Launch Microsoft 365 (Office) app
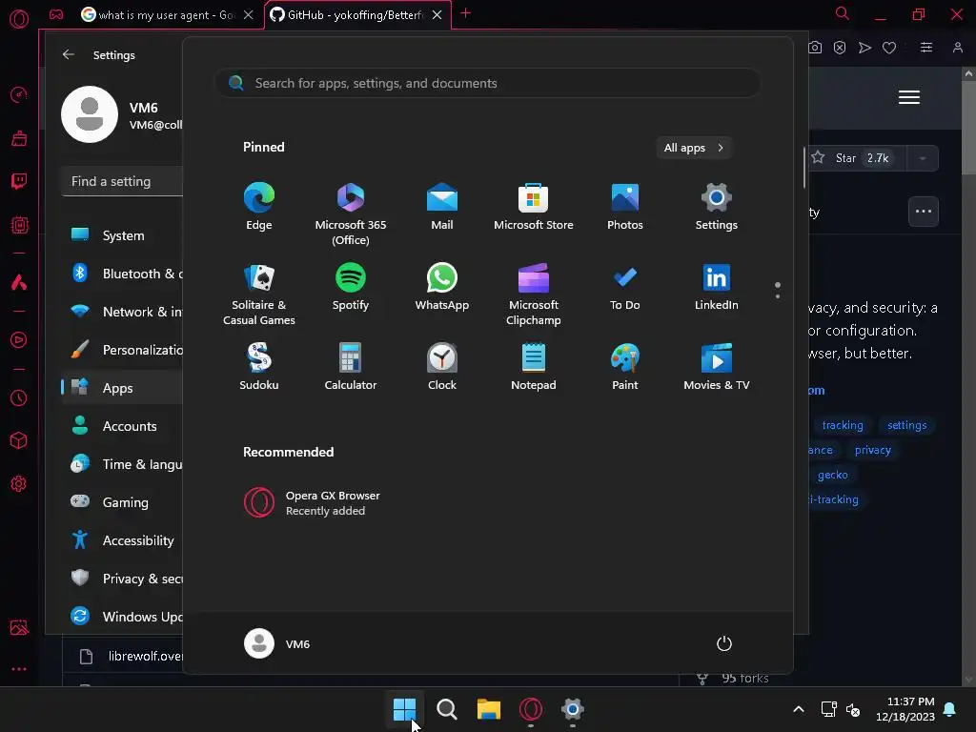Image resolution: width=976 pixels, height=732 pixels. click(x=351, y=213)
